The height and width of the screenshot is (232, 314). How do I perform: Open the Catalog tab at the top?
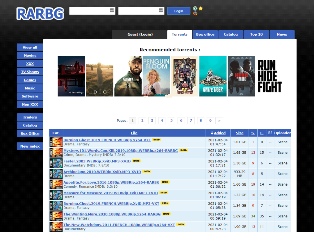[x=231, y=35]
